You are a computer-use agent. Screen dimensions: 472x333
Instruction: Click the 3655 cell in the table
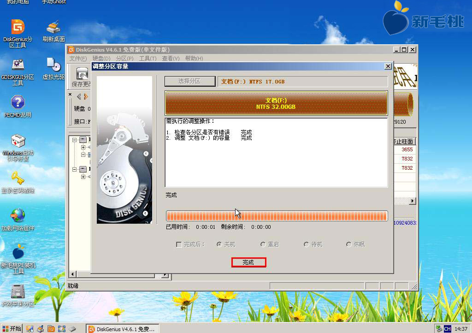[x=407, y=149]
